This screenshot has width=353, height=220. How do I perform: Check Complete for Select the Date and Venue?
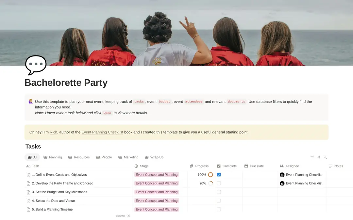coord(219,201)
